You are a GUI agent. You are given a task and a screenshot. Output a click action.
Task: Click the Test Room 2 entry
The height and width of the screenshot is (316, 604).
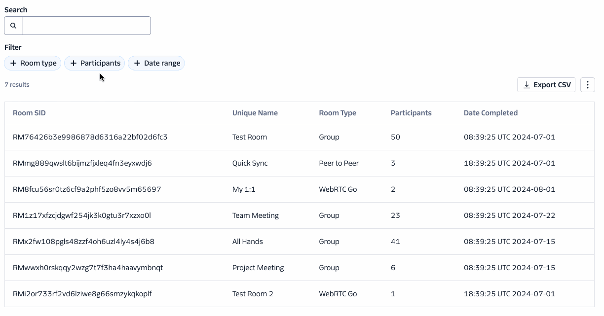click(x=252, y=294)
